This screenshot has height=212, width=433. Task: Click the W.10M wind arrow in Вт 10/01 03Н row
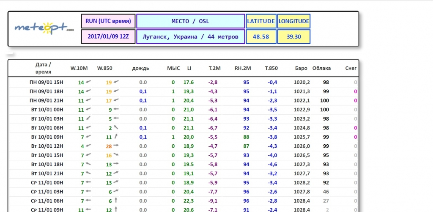(x=88, y=118)
